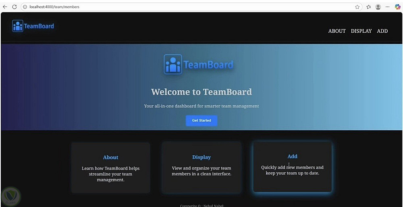Click the Get Started button

coord(201,121)
